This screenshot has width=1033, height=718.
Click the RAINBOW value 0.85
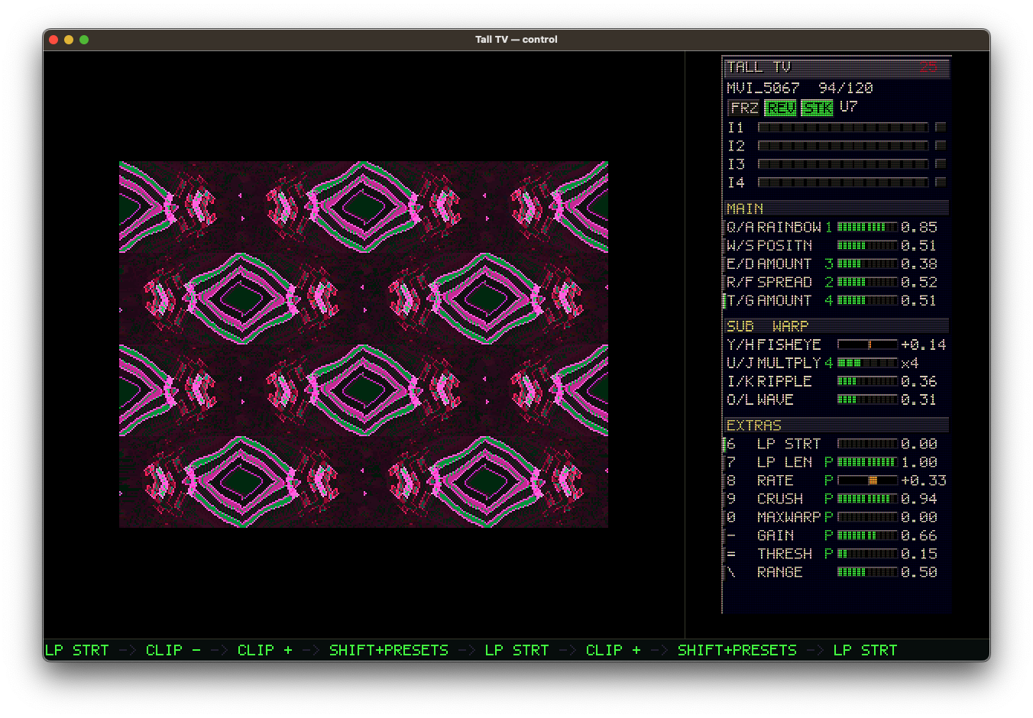(x=919, y=227)
